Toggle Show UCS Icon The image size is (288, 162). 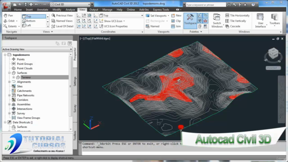112,21
